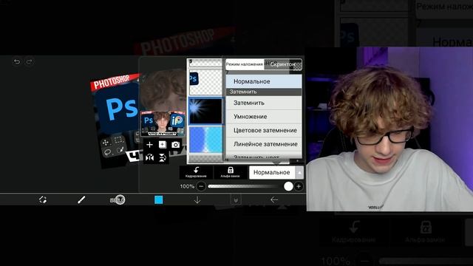The width and height of the screenshot is (473, 266).
Task: Tap the special layer add icon
Action: 163,145
